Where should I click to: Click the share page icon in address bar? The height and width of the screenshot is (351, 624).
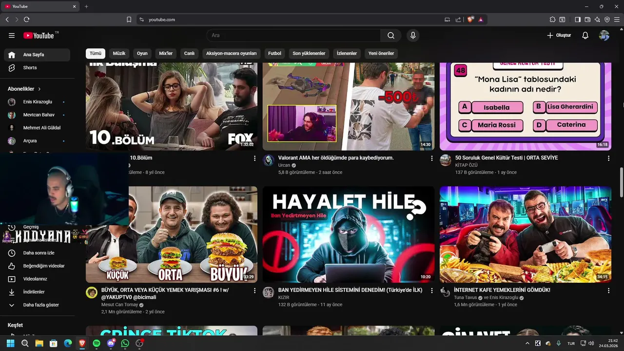(458, 19)
